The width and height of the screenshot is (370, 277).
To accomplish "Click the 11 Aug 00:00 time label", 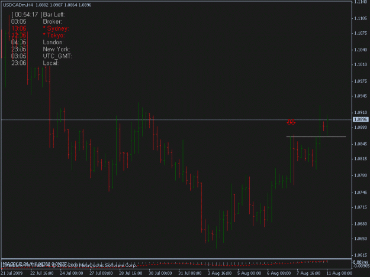I will point(339,273).
